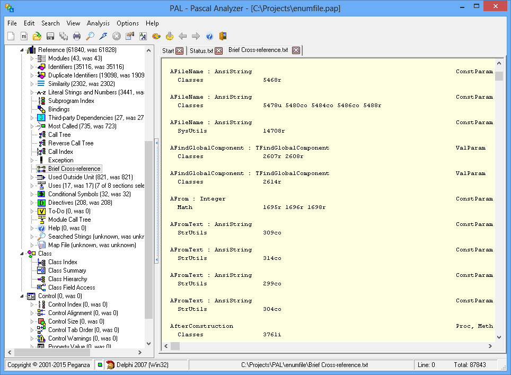Image resolution: width=511 pixels, height=375 pixels.
Task: Expand the Map File node
Action: (32, 245)
